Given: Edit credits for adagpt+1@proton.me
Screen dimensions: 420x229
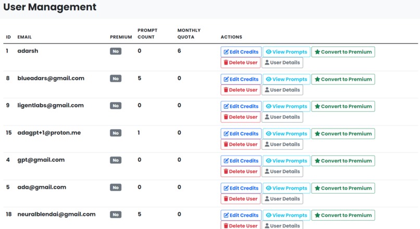Looking at the screenshot, I should [241, 133].
